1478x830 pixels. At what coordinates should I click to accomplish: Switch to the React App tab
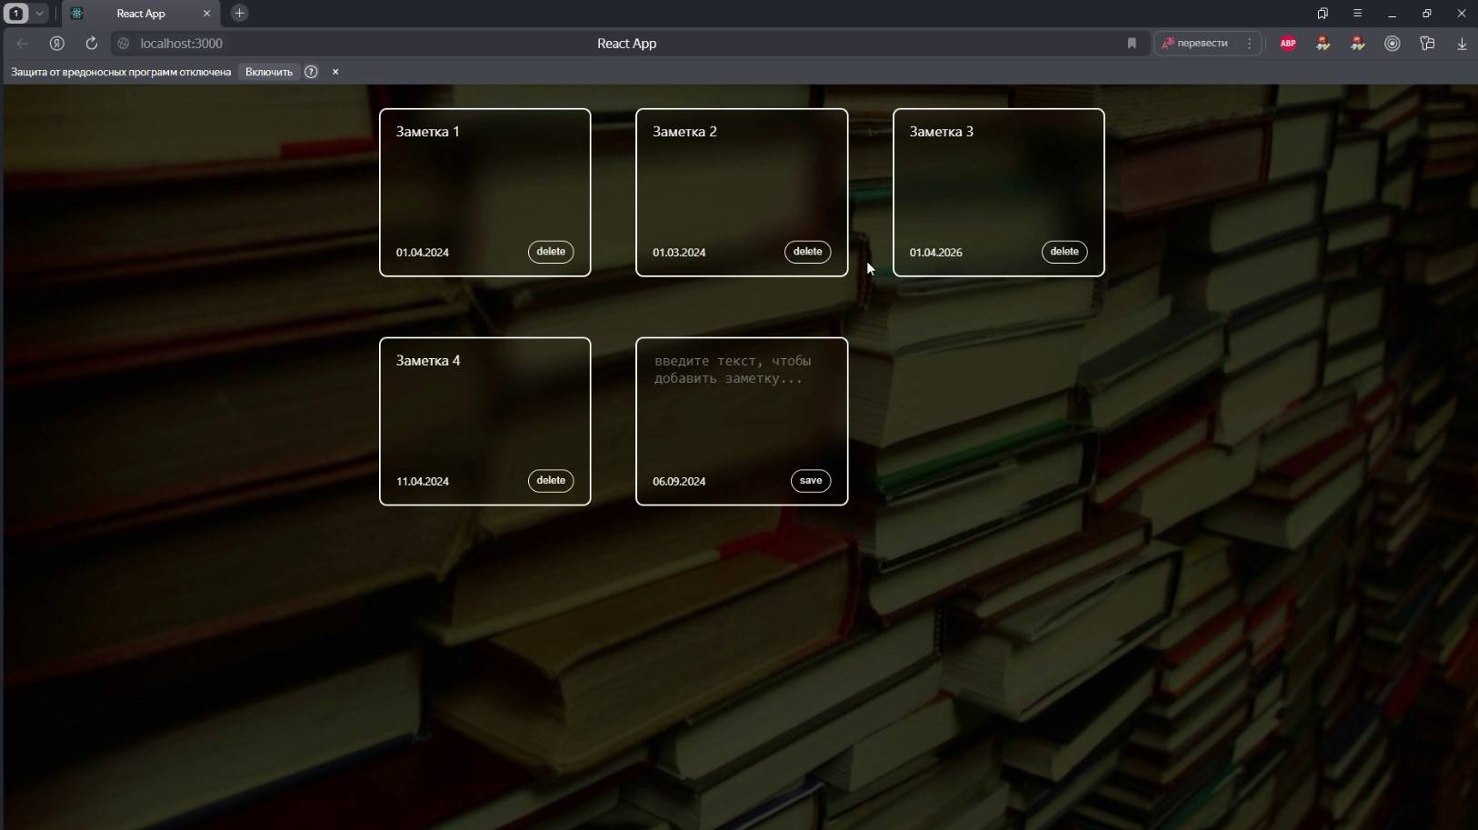tap(142, 14)
